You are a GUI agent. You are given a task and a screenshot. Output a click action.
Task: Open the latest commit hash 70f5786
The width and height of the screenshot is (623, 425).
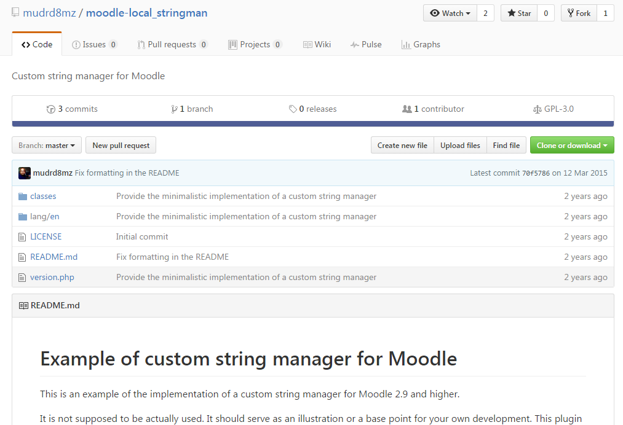536,173
